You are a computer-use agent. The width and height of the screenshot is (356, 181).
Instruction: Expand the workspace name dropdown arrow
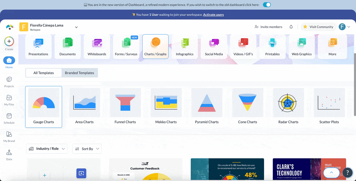point(76,27)
